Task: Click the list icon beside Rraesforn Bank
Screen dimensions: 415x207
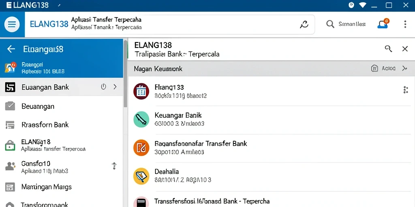Action: point(10,125)
